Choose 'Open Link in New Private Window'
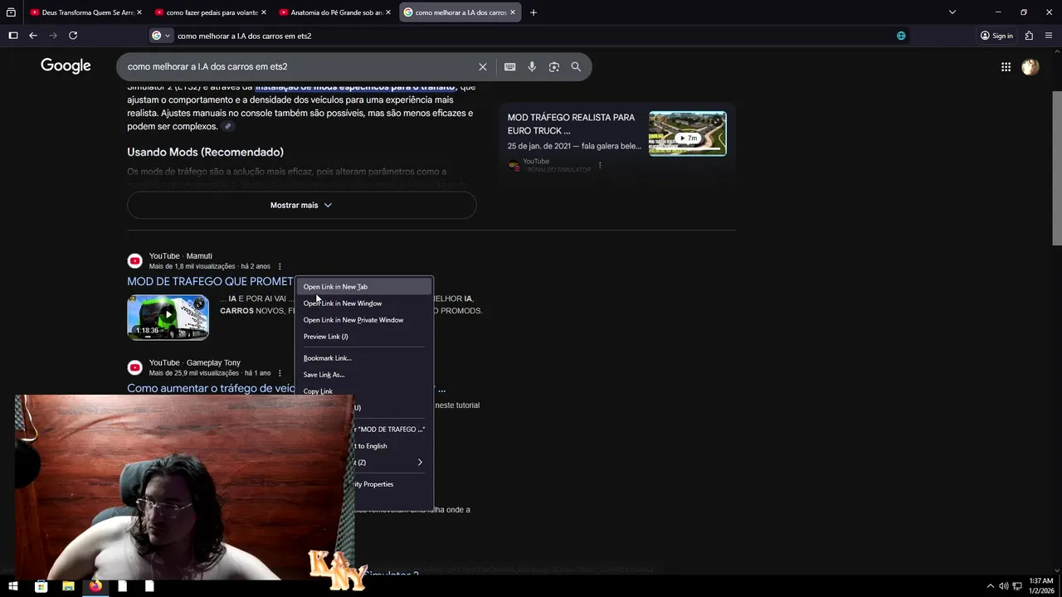1062x597 pixels. [364, 320]
